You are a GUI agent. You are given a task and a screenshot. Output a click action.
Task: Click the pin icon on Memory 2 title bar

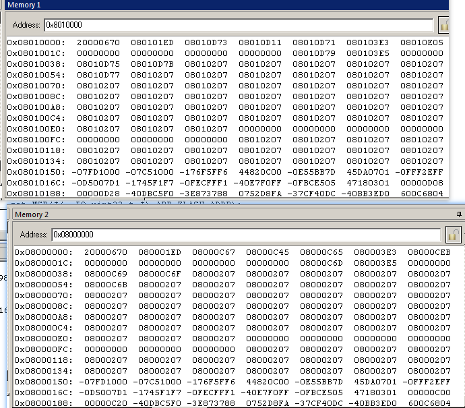(459, 214)
